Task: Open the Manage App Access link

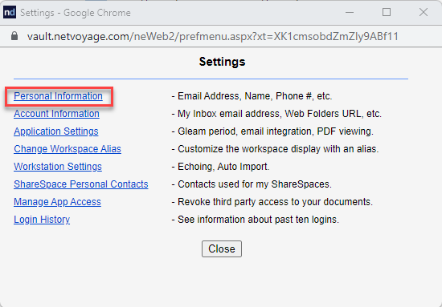Action: (57, 202)
